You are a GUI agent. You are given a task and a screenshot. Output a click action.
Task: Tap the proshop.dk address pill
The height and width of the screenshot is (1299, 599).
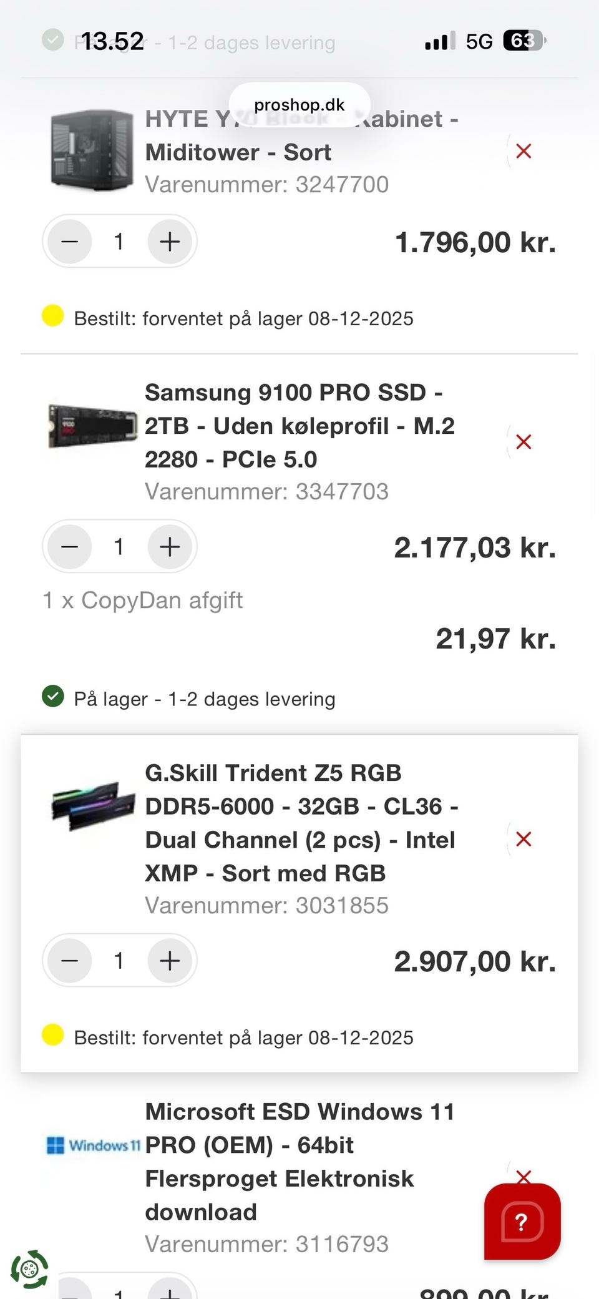click(x=299, y=105)
